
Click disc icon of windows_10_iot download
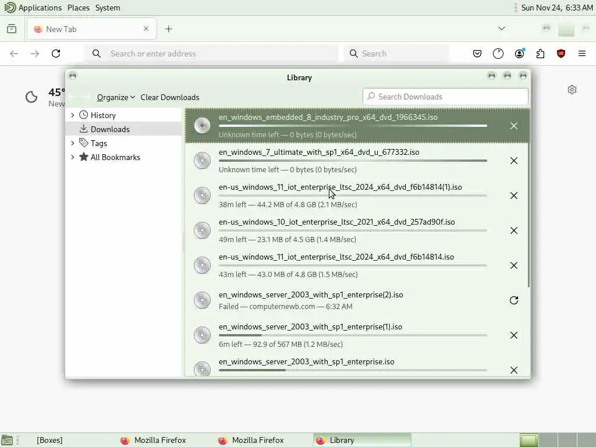tap(202, 230)
